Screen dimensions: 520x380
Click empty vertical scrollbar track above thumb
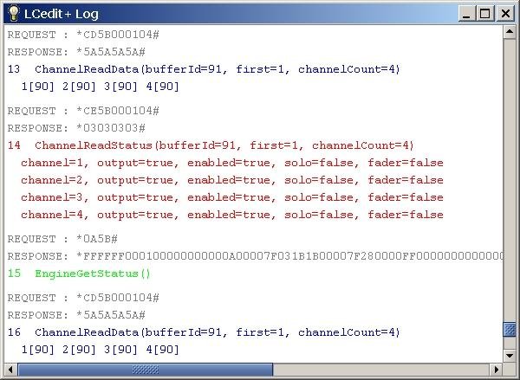click(x=510, y=180)
